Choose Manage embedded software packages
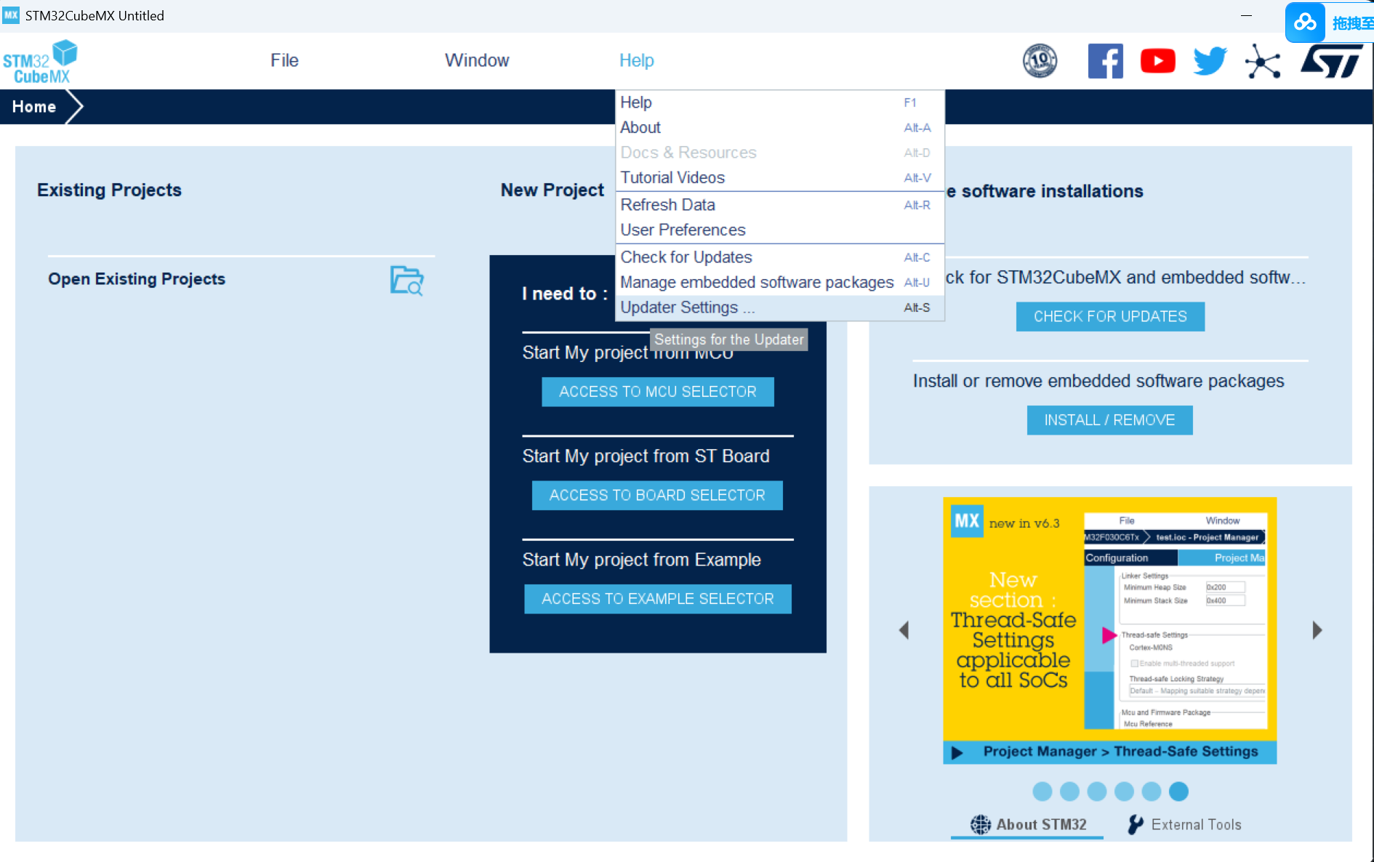 click(779, 282)
